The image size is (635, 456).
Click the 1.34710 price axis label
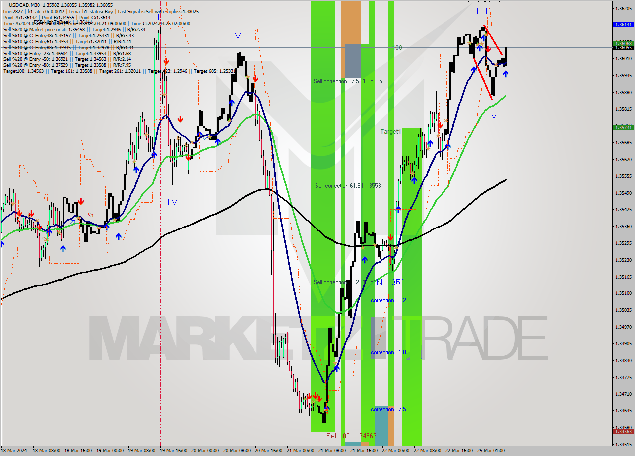(x=623, y=394)
